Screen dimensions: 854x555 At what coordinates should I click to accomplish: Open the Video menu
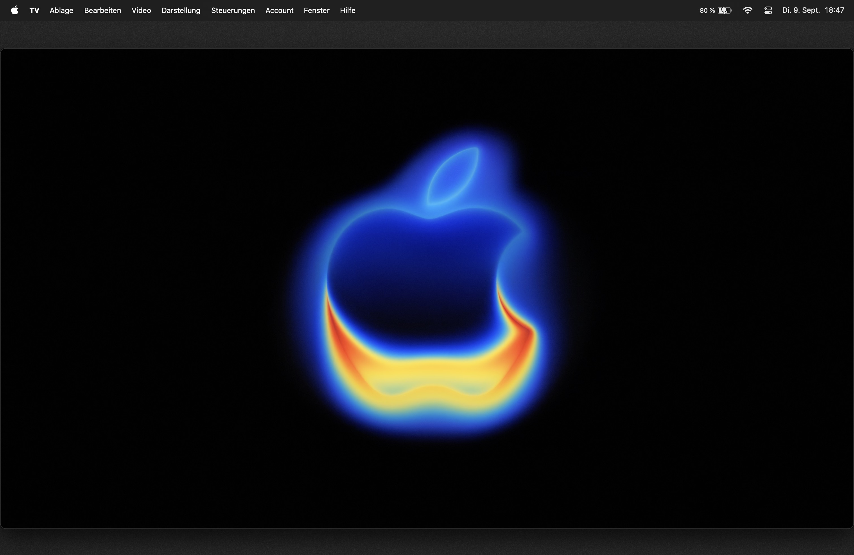coord(141,10)
